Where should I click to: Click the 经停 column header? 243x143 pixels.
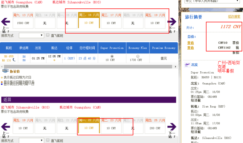coord(69,48)
